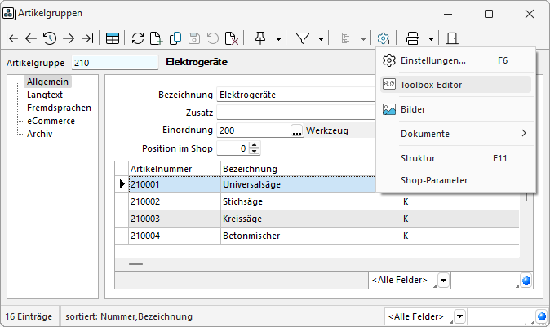Click the pin icon in toolbar
Viewport: 550px width, 327px height.
(260, 38)
